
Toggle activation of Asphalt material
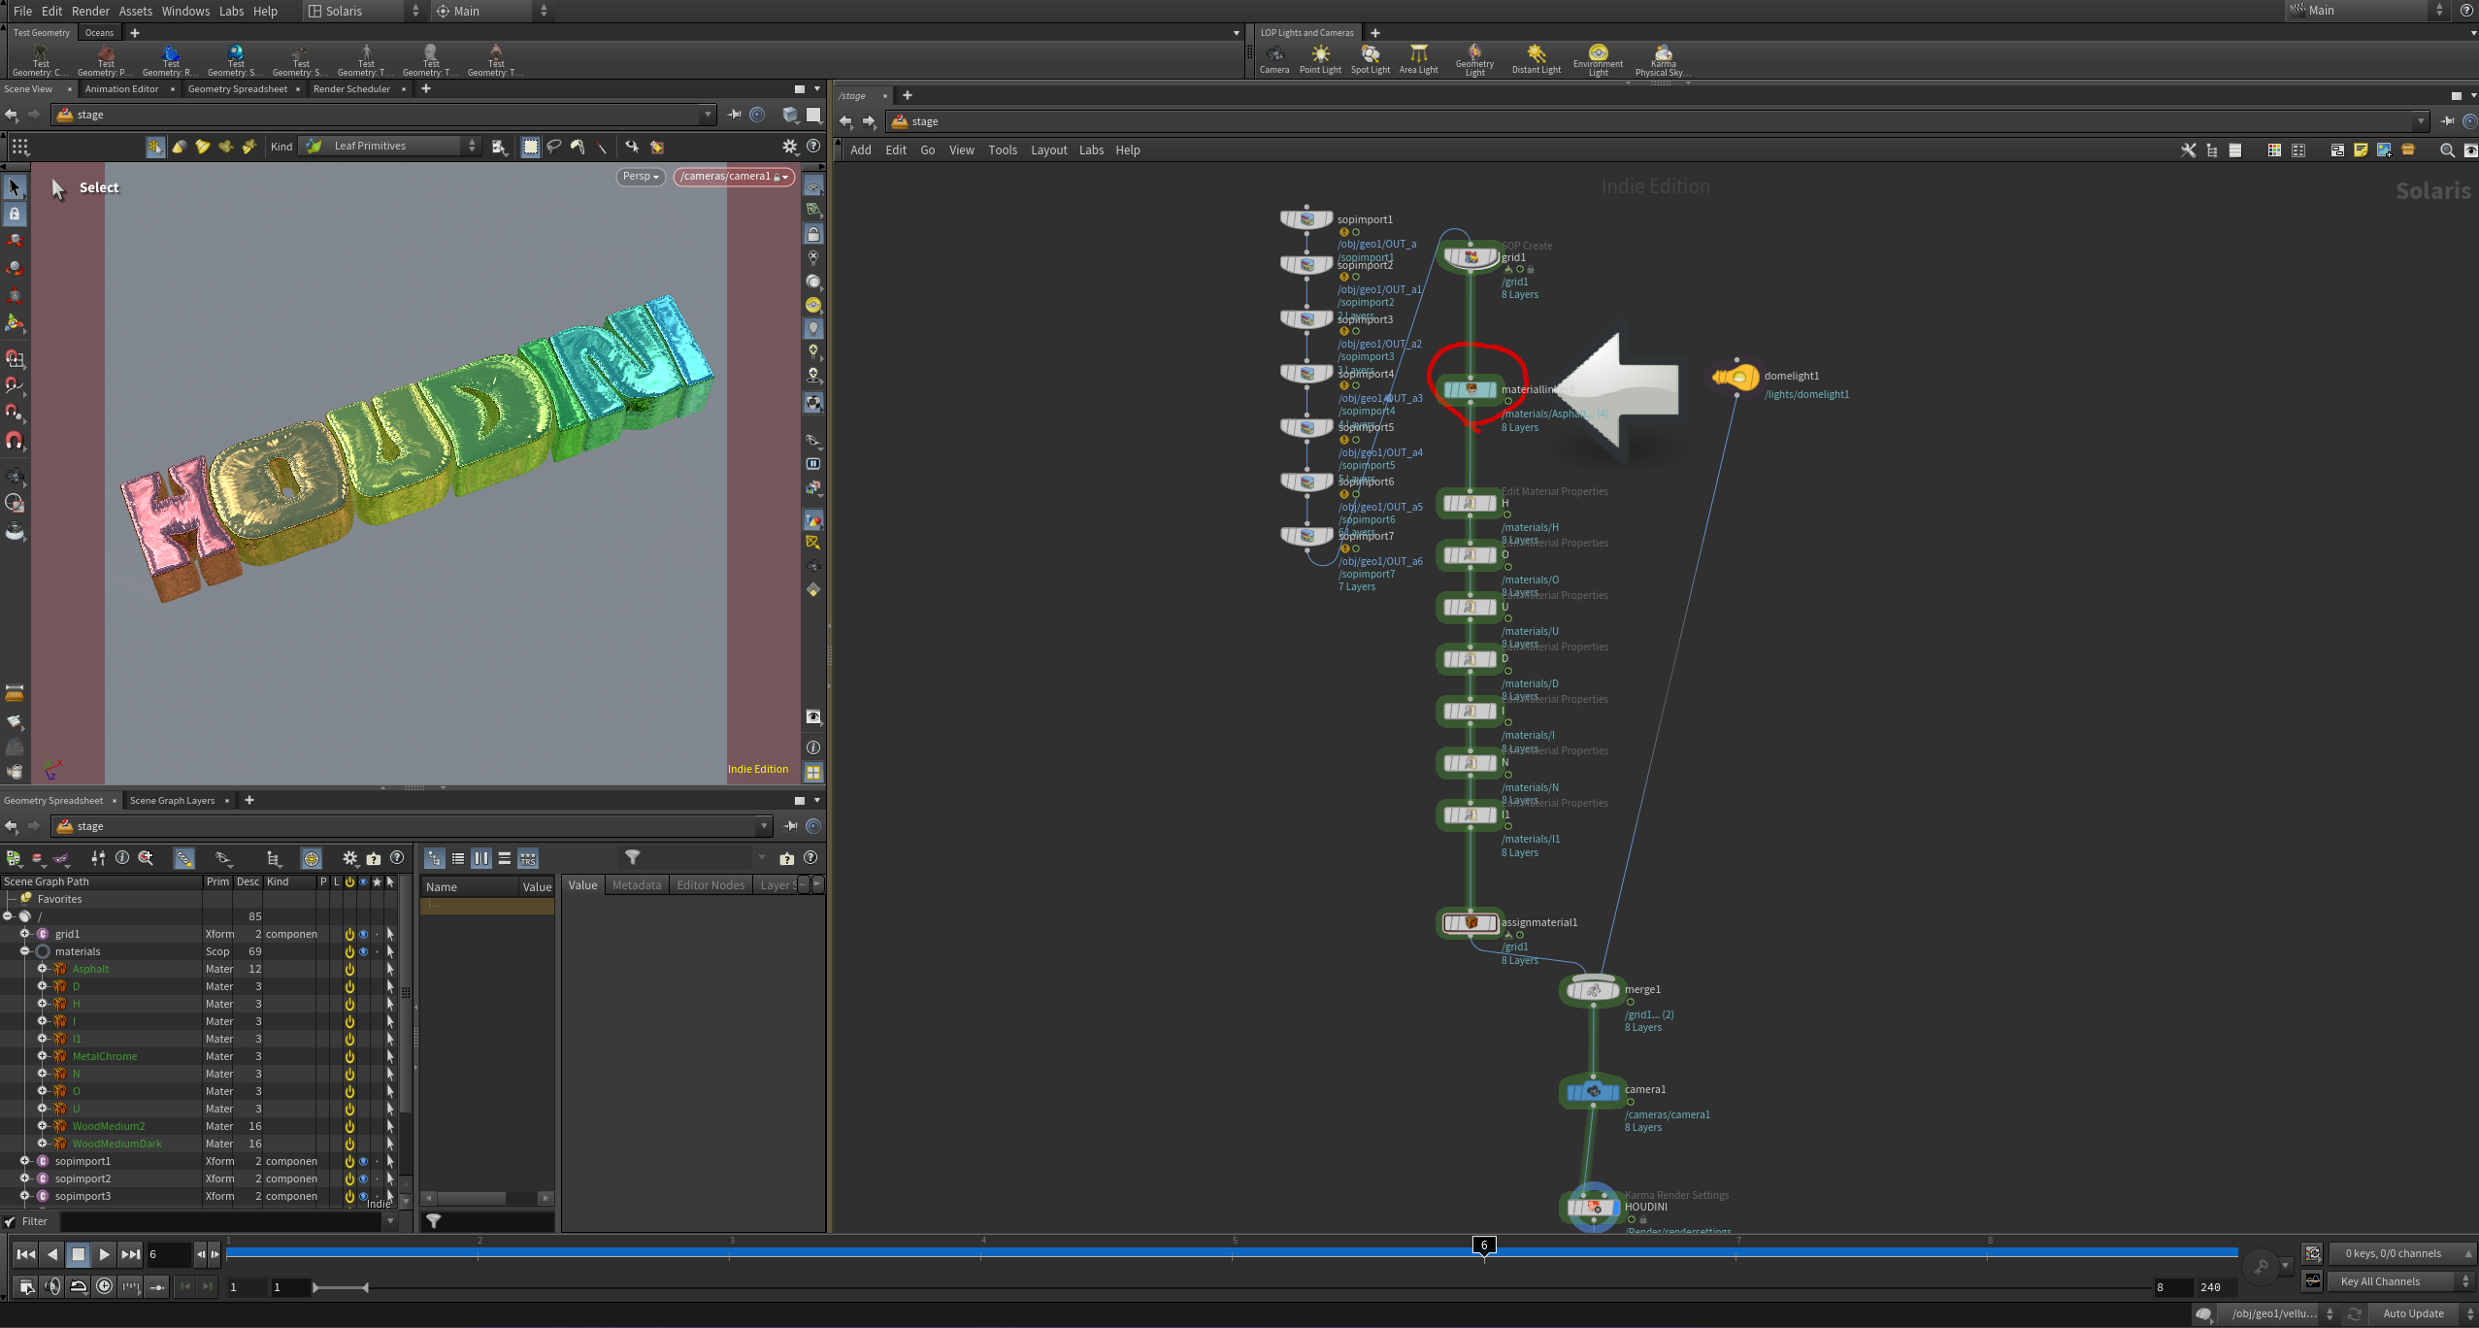[x=349, y=969]
